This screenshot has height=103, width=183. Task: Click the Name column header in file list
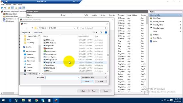(45, 36)
